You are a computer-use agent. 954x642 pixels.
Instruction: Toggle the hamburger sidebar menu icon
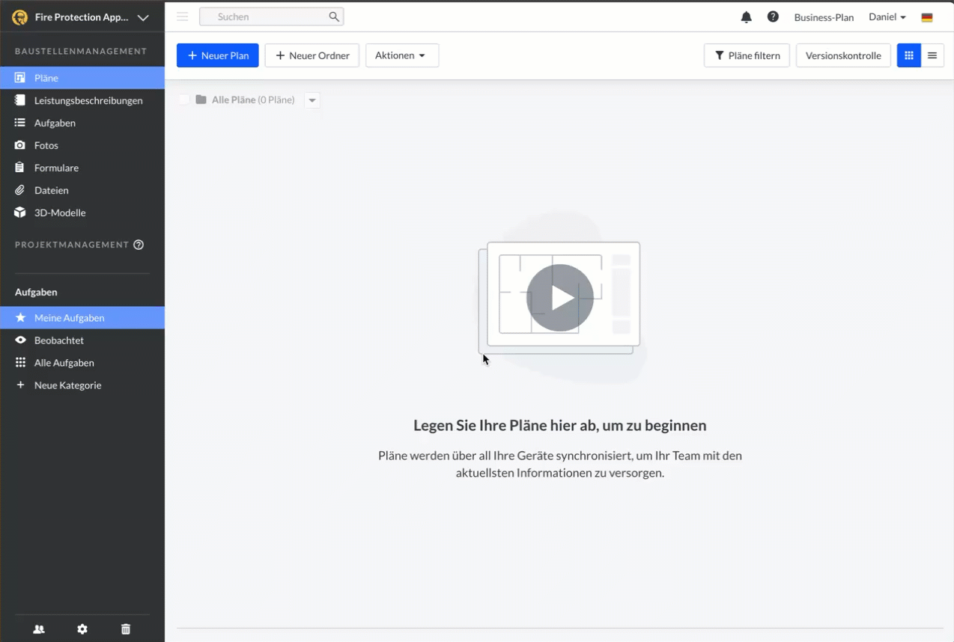(182, 16)
